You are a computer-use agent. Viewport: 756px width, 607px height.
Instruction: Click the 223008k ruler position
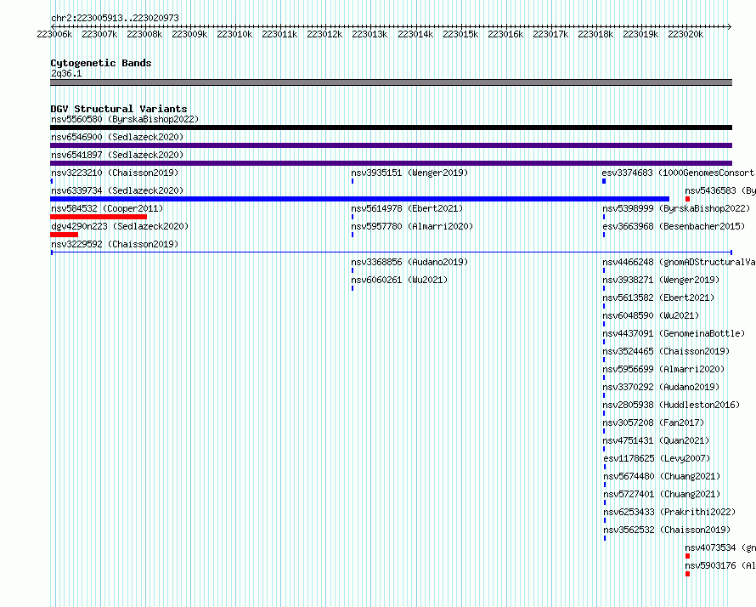pyautogui.click(x=144, y=34)
